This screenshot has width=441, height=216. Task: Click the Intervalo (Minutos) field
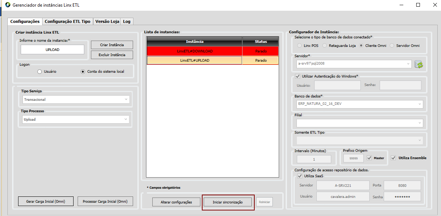coord(314,159)
